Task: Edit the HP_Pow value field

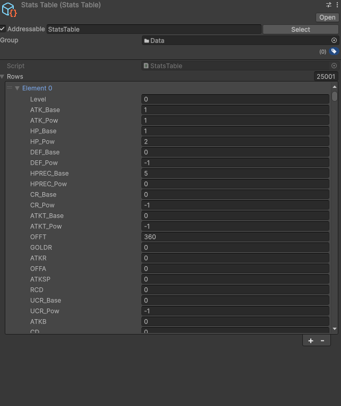Action: (x=235, y=142)
